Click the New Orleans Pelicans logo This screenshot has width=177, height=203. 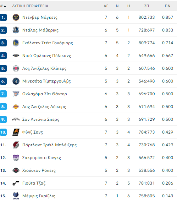tap(16, 56)
